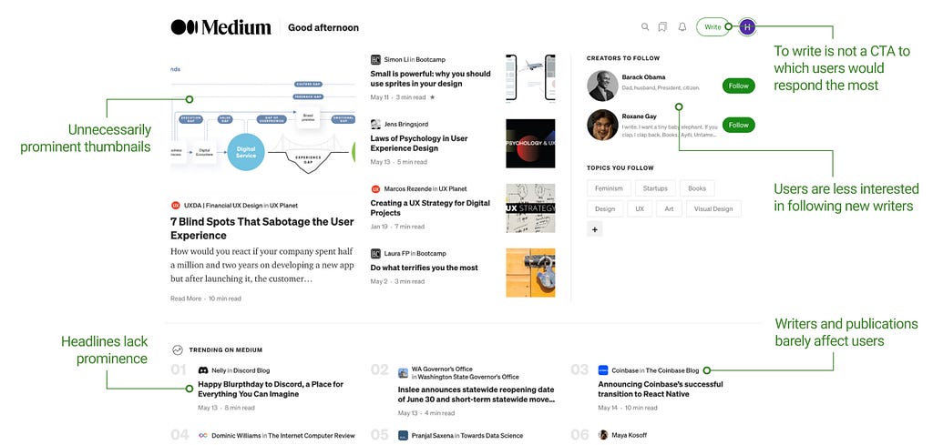Click the Discord Blog icon next to Nelly
The image size is (933, 445).
pos(203,370)
